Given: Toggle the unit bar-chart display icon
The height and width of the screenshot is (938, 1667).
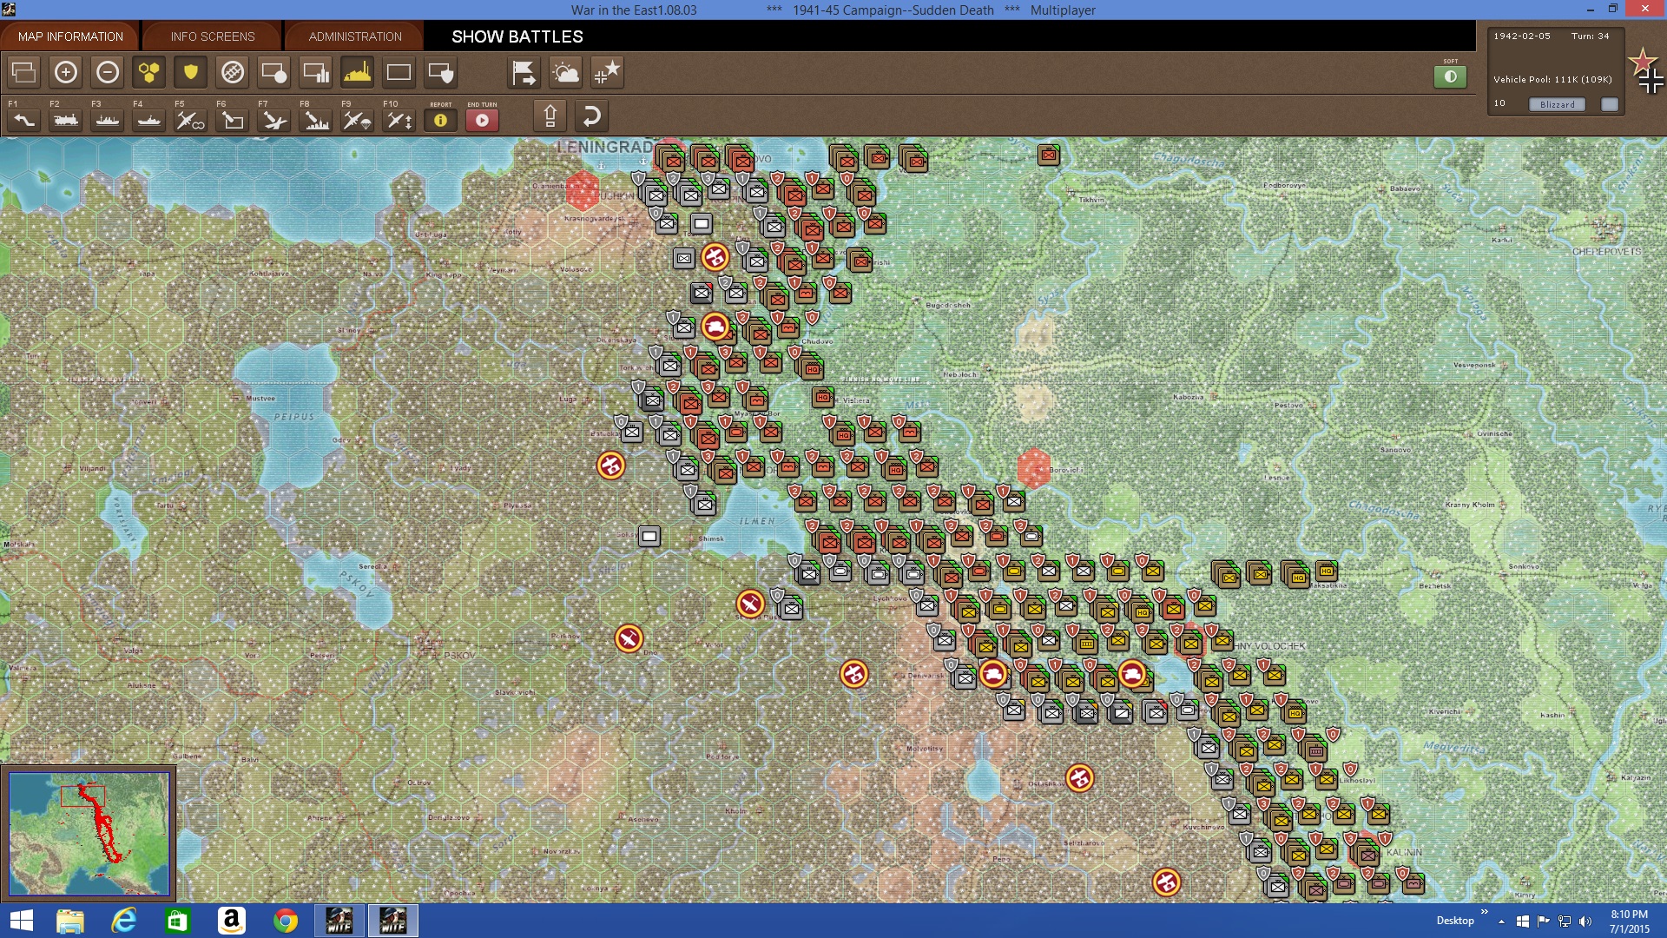Looking at the screenshot, I should 316,72.
